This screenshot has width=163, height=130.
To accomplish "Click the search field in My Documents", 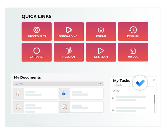I will coord(58,84).
